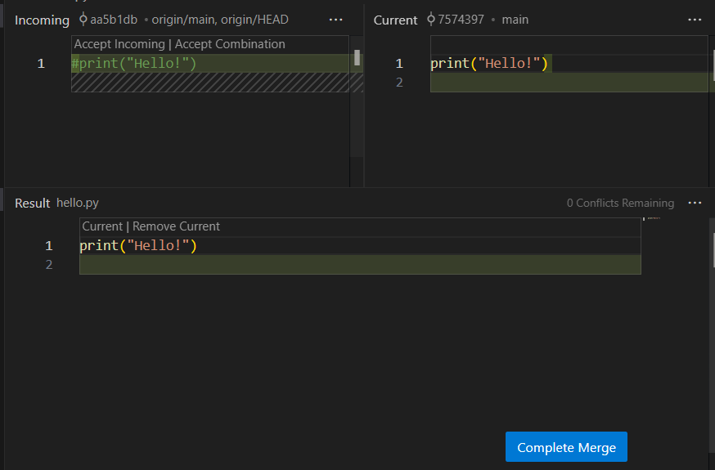
Task: Place cursor in print("Hello!") of Current pane
Action: point(489,63)
